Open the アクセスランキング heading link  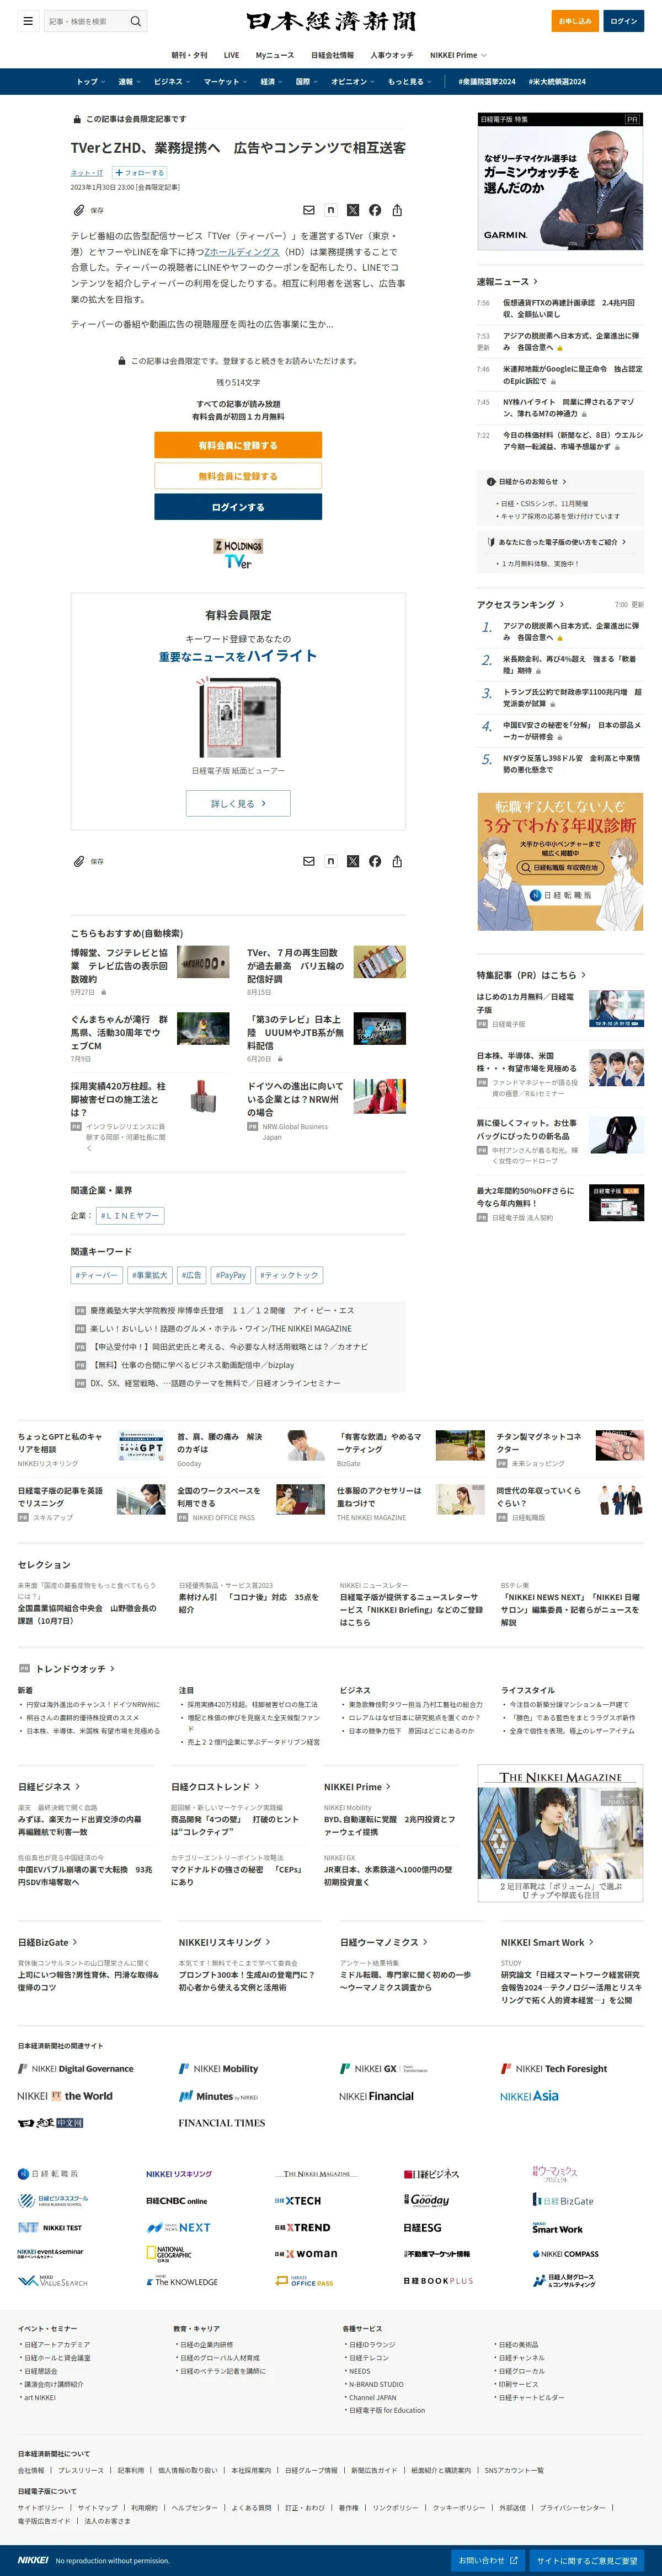click(x=520, y=604)
